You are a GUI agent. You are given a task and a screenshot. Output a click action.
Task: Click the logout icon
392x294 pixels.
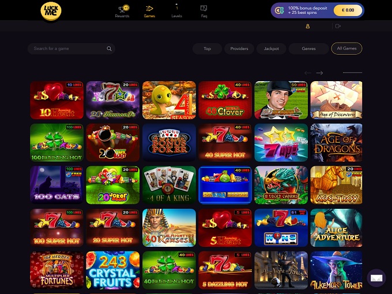pyautogui.click(x=338, y=26)
